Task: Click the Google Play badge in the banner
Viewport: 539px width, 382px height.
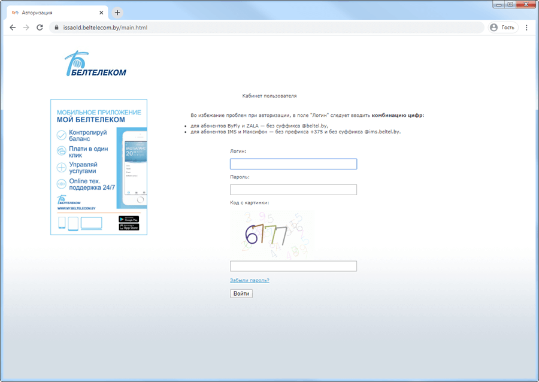Action: pos(128,219)
